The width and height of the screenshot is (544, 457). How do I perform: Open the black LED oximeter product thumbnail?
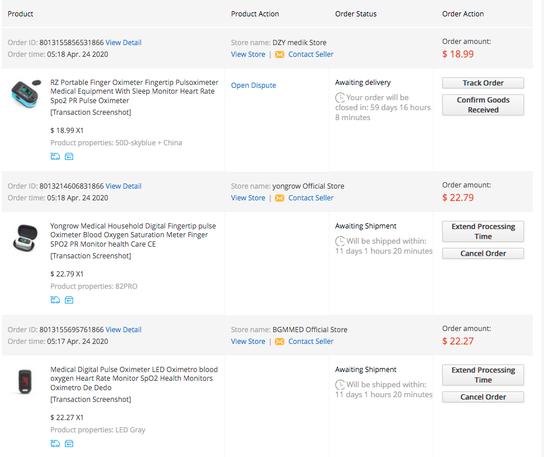[25, 381]
